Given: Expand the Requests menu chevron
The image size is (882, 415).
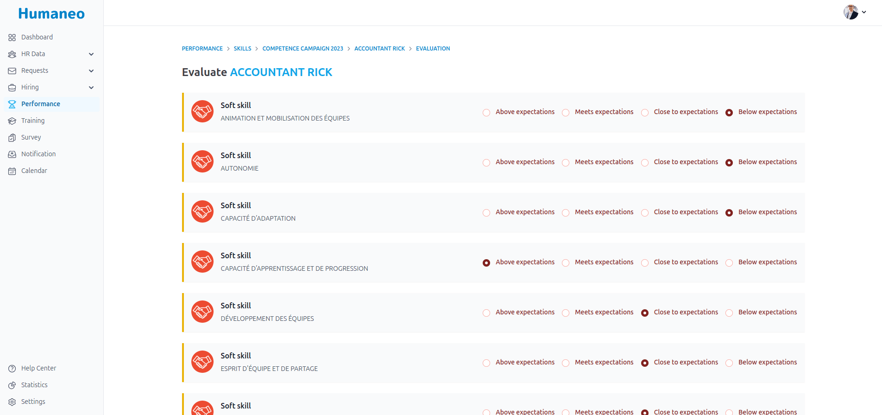Looking at the screenshot, I should (91, 71).
